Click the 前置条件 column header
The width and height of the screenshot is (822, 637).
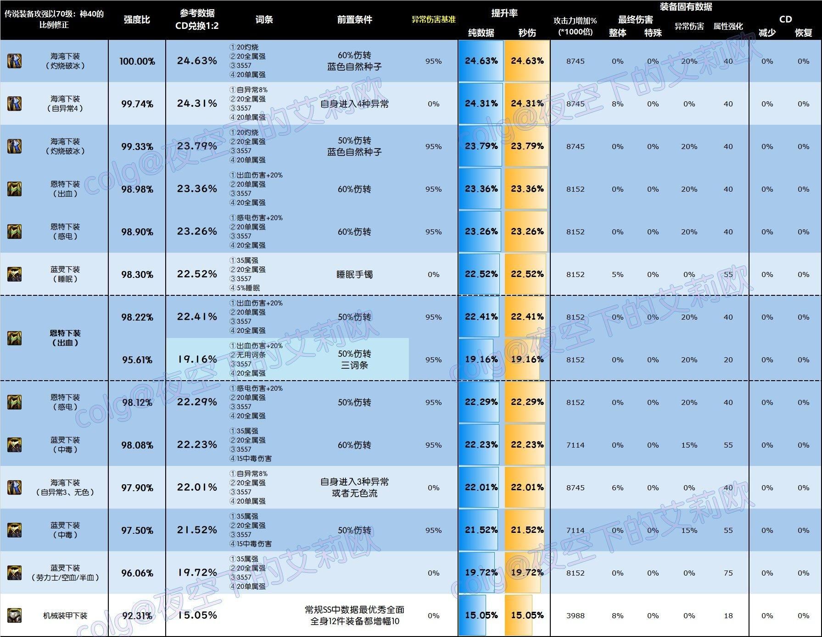354,20
